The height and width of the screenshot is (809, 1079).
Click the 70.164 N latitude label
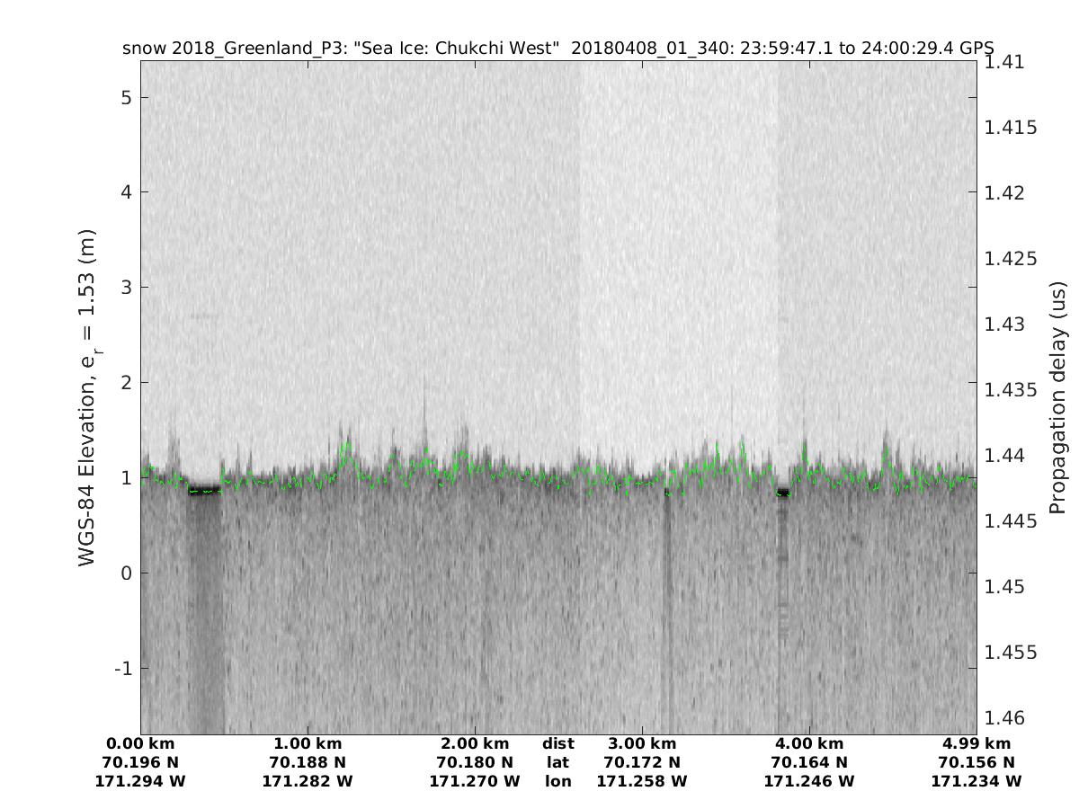point(809,763)
